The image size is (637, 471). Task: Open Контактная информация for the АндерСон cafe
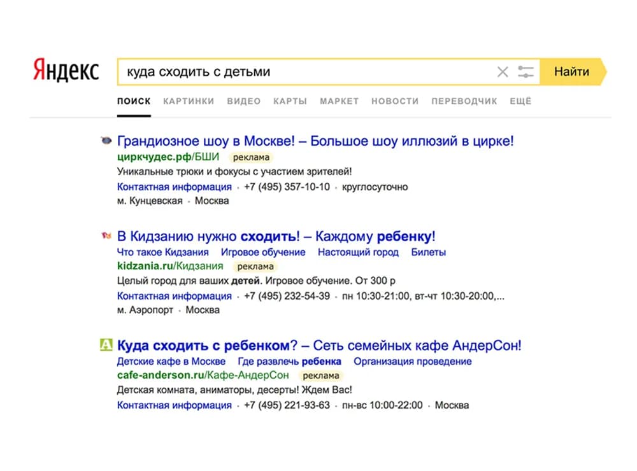175,405
